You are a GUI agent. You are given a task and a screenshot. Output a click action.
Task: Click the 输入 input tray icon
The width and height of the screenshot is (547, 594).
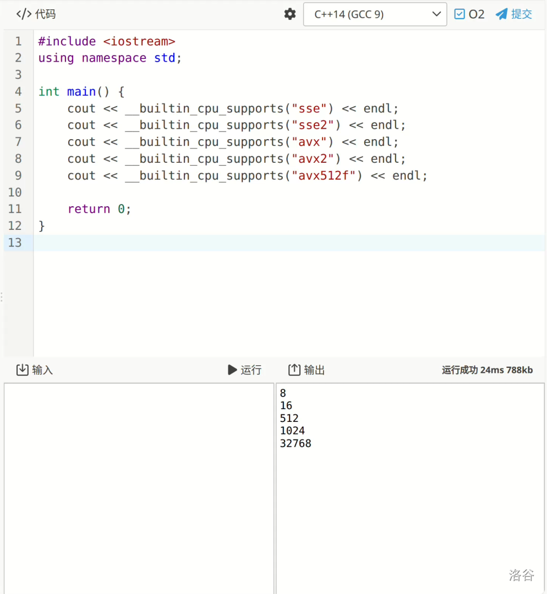tap(22, 370)
